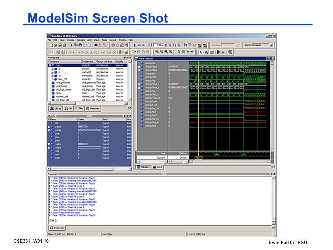Click the Redo toolbar icon
333x250 pixels.
(x=89, y=45)
